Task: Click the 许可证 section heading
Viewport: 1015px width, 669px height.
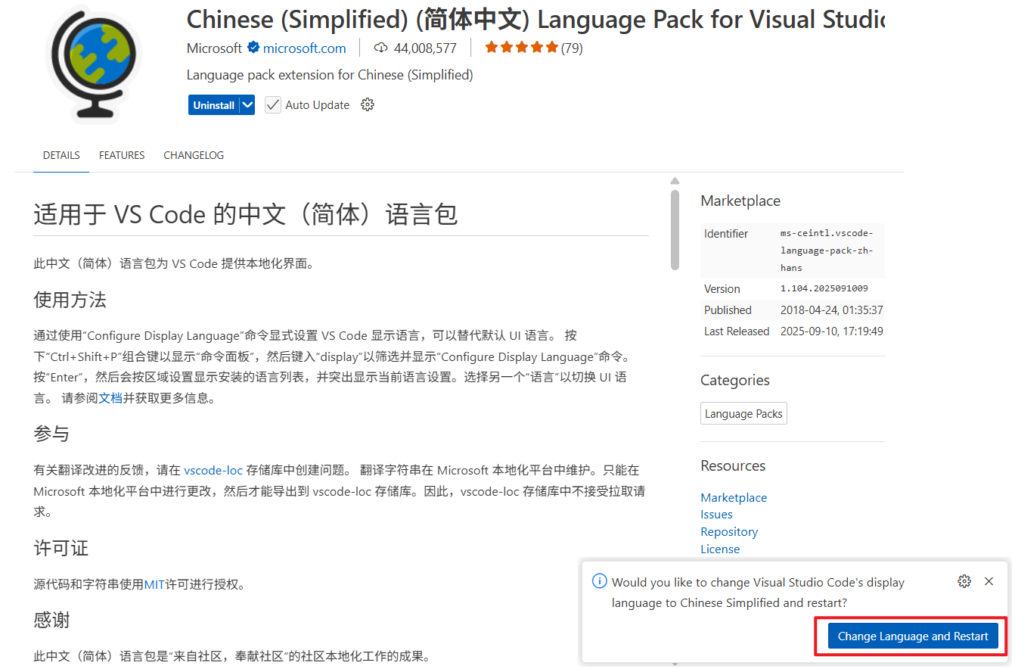Action: (x=61, y=548)
